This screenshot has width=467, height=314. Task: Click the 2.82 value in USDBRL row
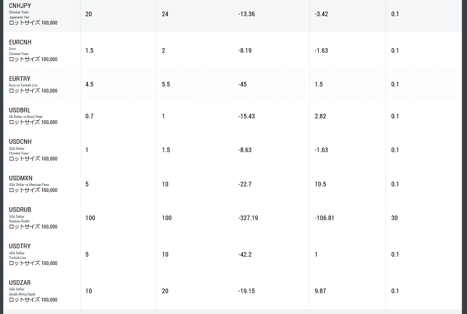click(320, 116)
